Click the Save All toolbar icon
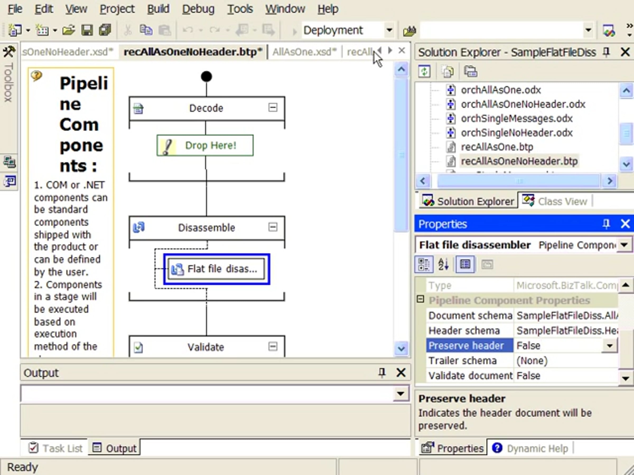Viewport: 634px width, 475px height. [x=105, y=30]
